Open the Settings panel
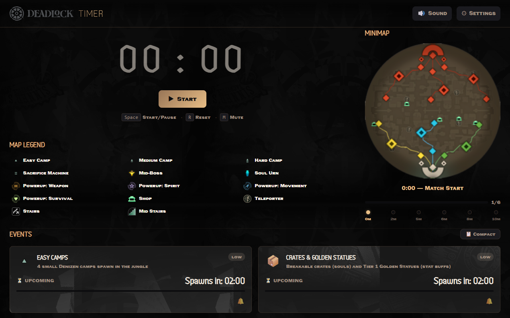The image size is (510, 318). (478, 13)
